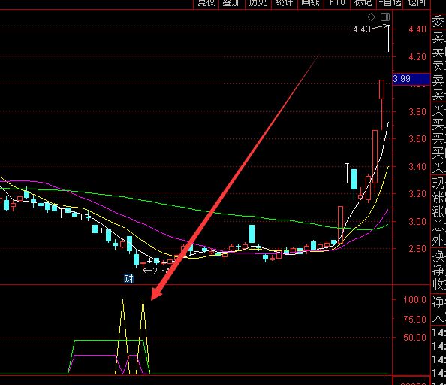Image resolution: width=446 pixels, height=385 pixels.
Task: Toggle the side panel layout icon
Action: point(385,17)
